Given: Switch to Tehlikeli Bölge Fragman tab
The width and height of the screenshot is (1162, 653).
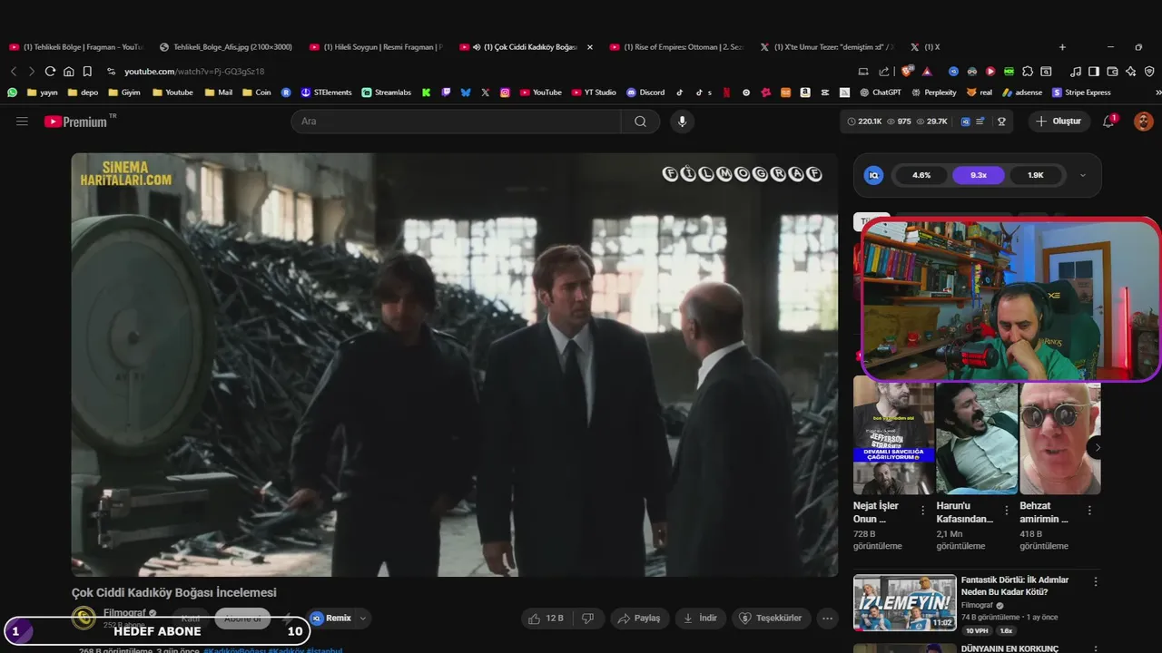Looking at the screenshot, I should coord(76,47).
